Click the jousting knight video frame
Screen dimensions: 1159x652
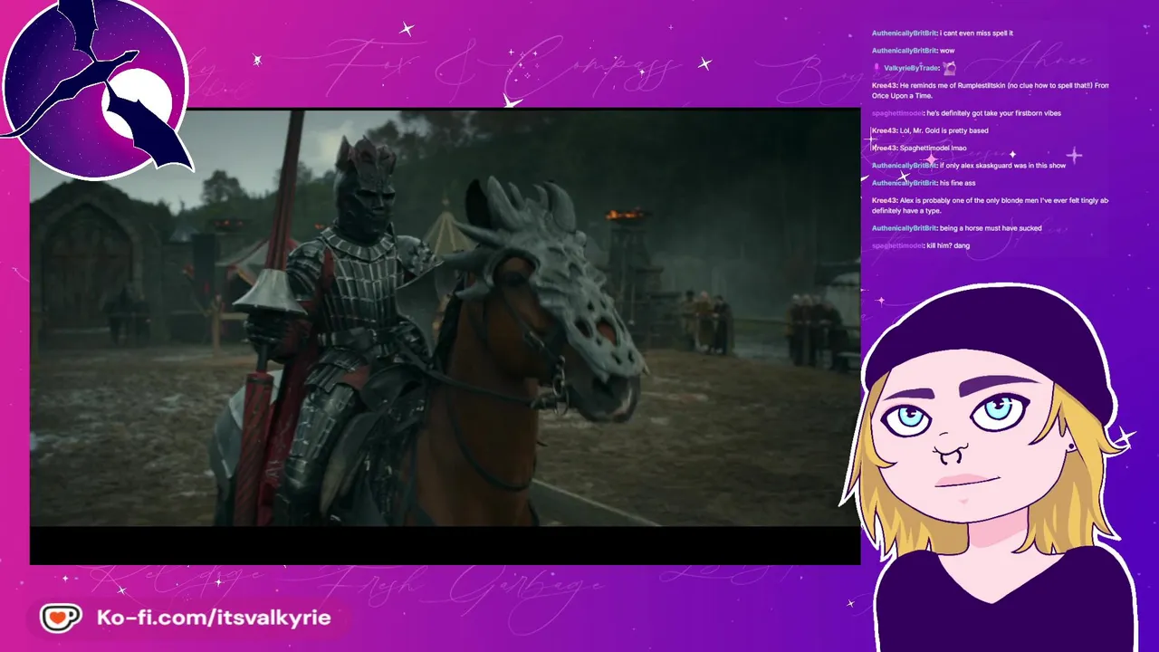pyautogui.click(x=445, y=318)
